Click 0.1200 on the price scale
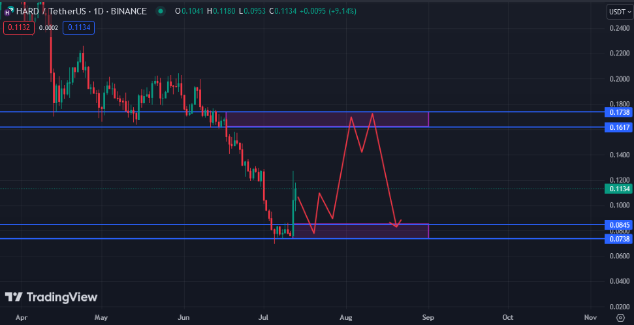This screenshot has height=325, width=634. click(x=619, y=180)
